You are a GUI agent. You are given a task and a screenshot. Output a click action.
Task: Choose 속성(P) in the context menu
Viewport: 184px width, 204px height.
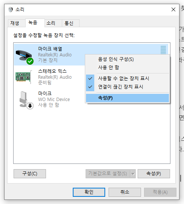pos(127,98)
